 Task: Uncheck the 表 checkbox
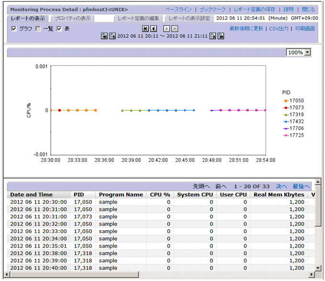click(59, 29)
